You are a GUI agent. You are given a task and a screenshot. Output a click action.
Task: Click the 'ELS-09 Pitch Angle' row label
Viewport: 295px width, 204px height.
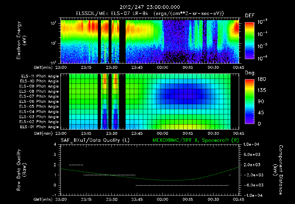coord(39,86)
